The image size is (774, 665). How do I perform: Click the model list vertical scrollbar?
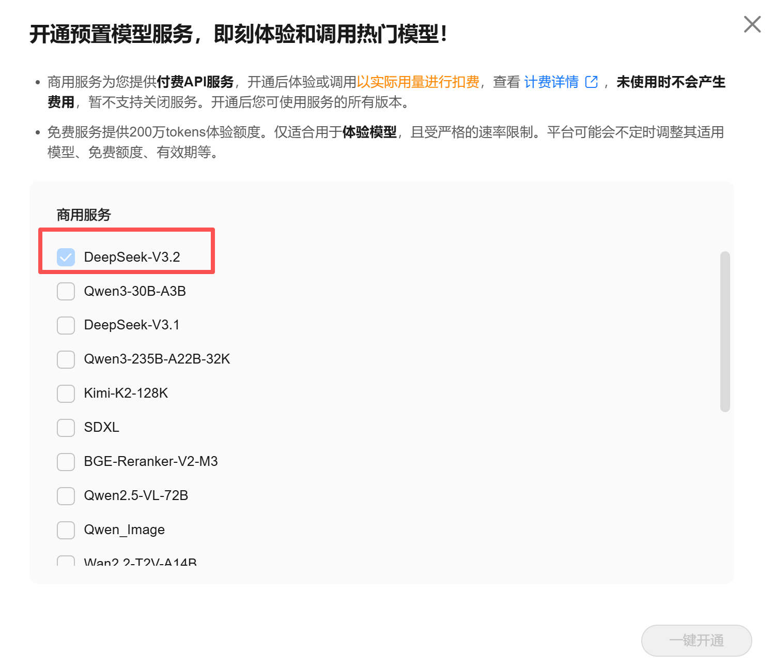tap(725, 331)
